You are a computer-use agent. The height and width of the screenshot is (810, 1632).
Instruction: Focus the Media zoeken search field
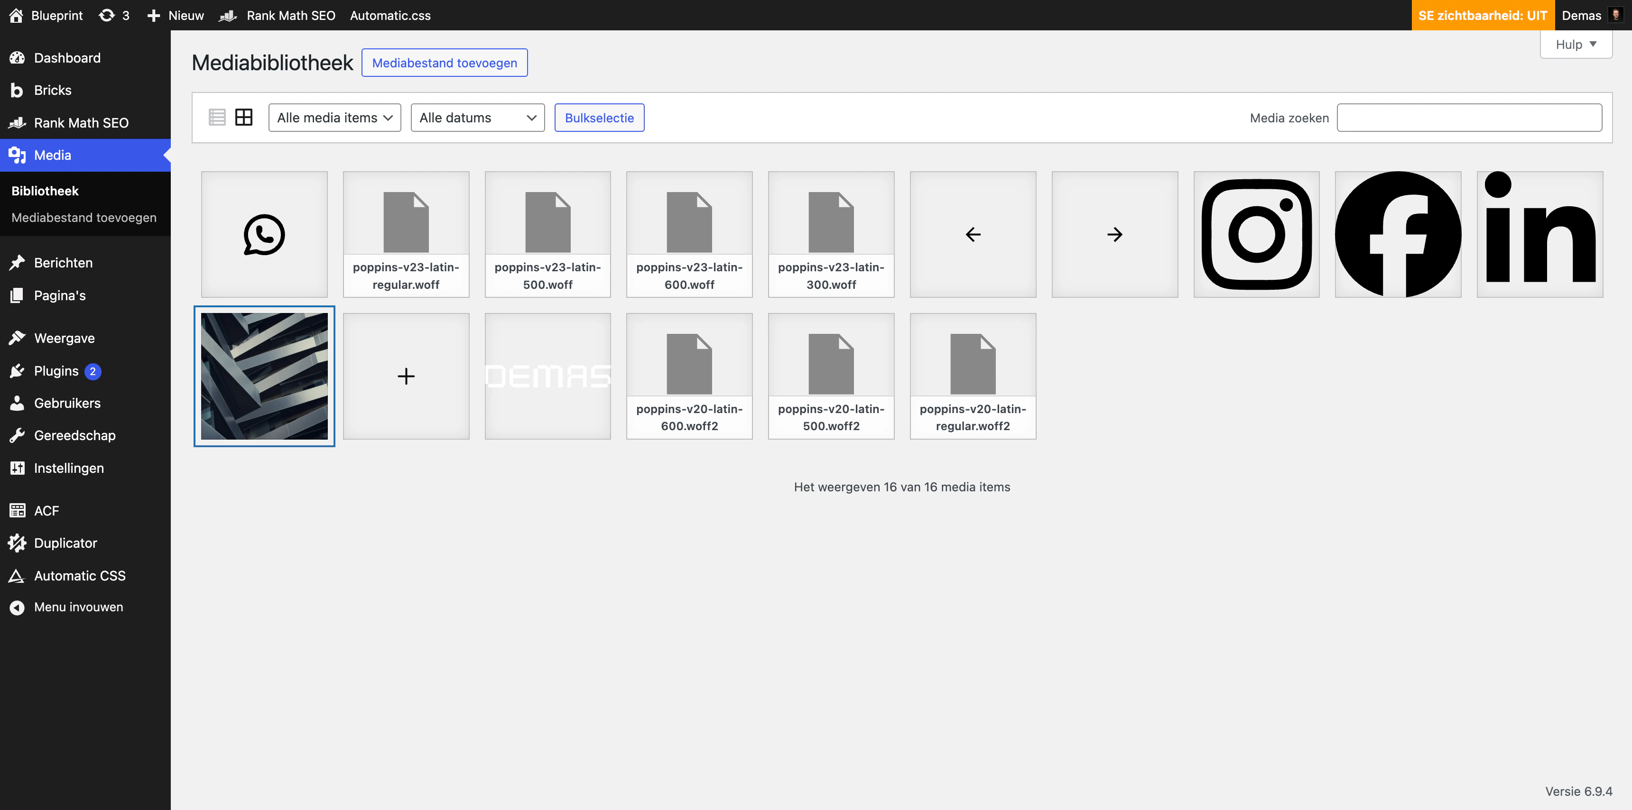pos(1469,118)
